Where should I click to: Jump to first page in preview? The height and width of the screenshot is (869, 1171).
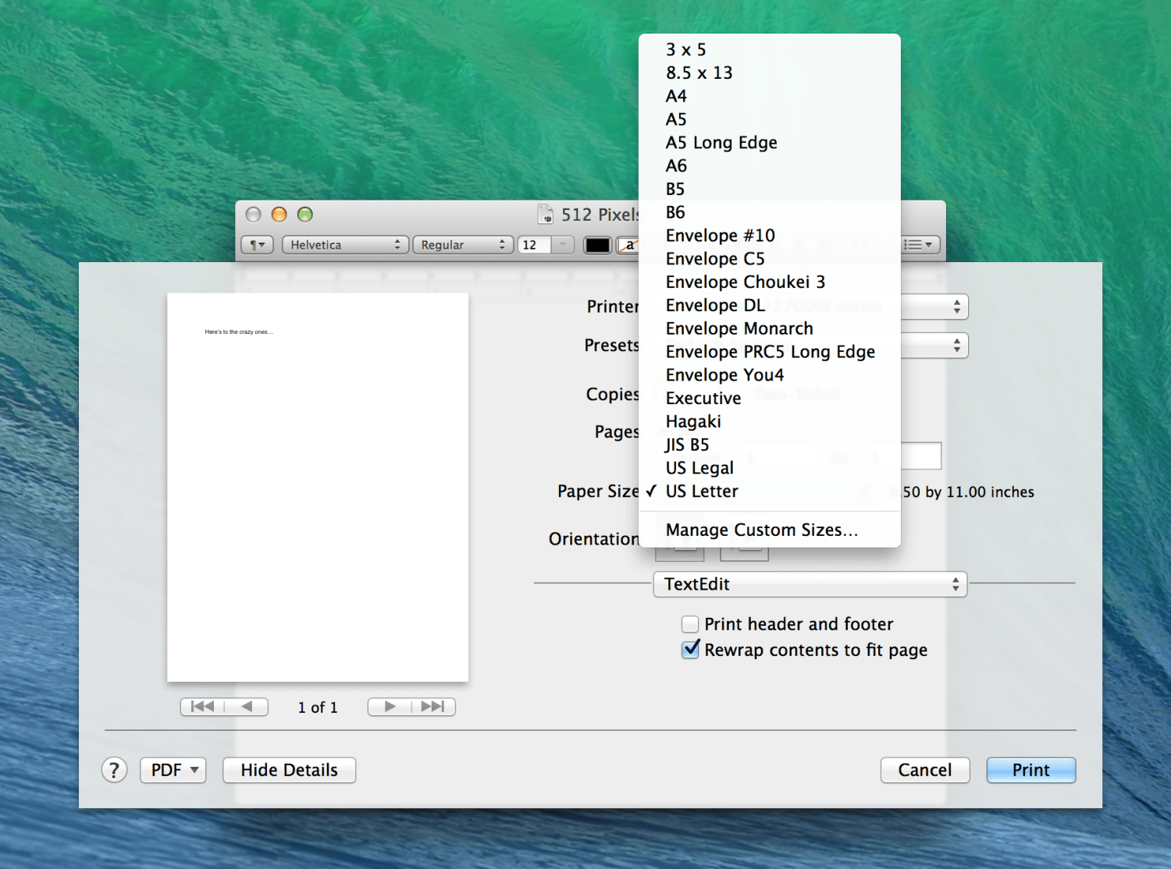point(202,707)
